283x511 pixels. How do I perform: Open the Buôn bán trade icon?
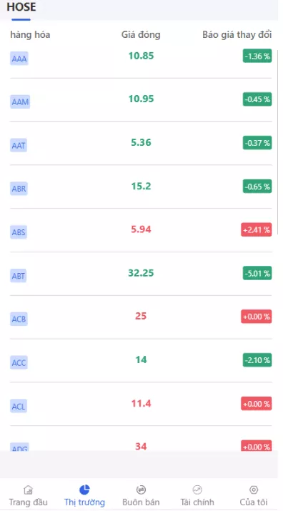[141, 490]
